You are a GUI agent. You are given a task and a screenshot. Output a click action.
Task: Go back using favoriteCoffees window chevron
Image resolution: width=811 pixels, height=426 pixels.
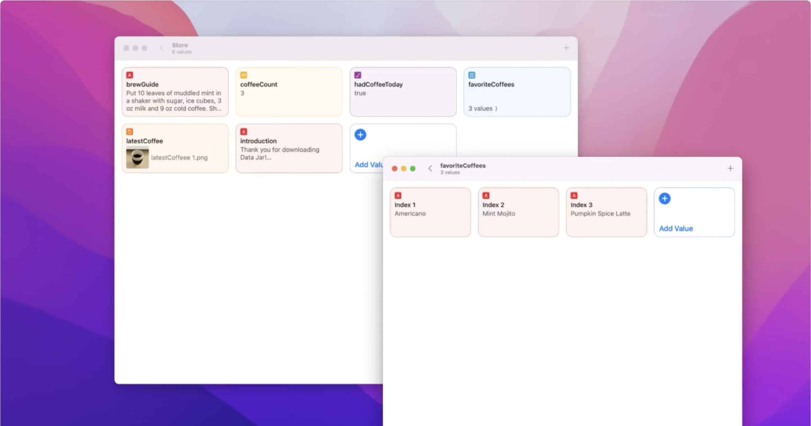pos(430,168)
